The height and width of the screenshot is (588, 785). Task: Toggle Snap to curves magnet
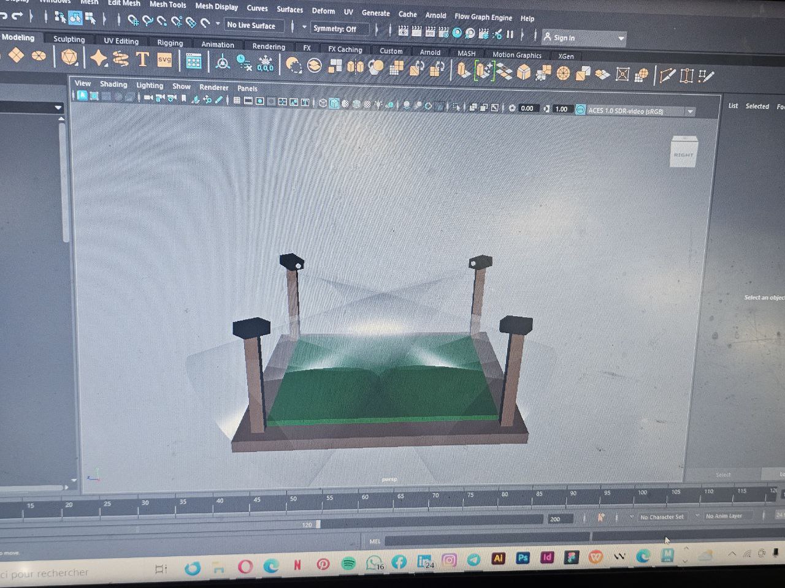[147, 21]
